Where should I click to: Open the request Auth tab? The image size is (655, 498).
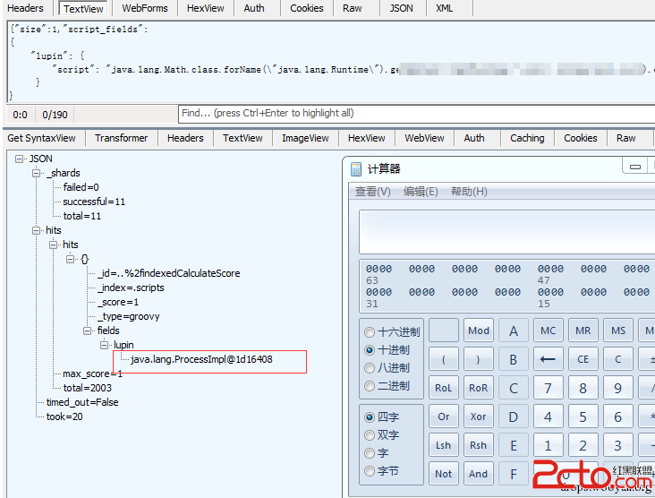254,8
